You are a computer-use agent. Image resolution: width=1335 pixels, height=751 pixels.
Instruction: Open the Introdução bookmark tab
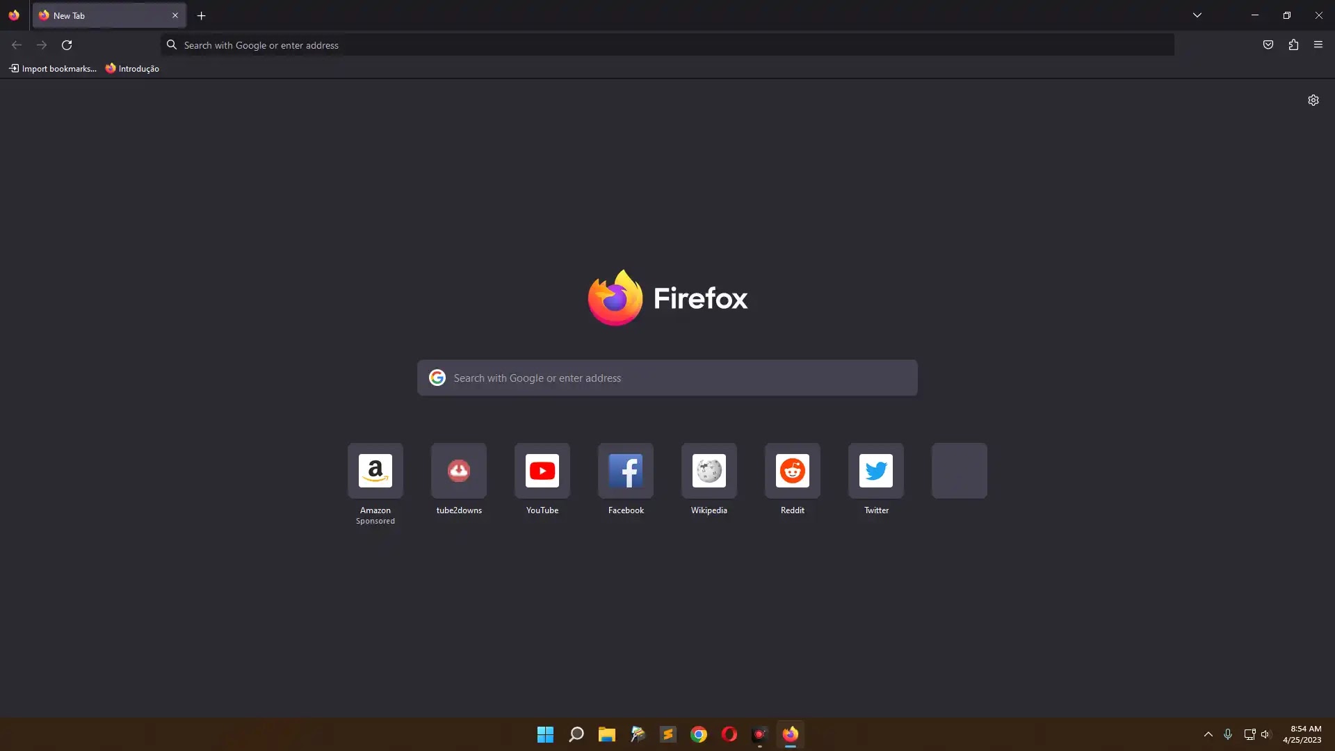132,69
